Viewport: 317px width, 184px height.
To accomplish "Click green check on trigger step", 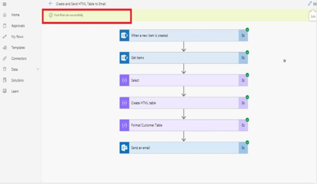I will pyautogui.click(x=247, y=30).
